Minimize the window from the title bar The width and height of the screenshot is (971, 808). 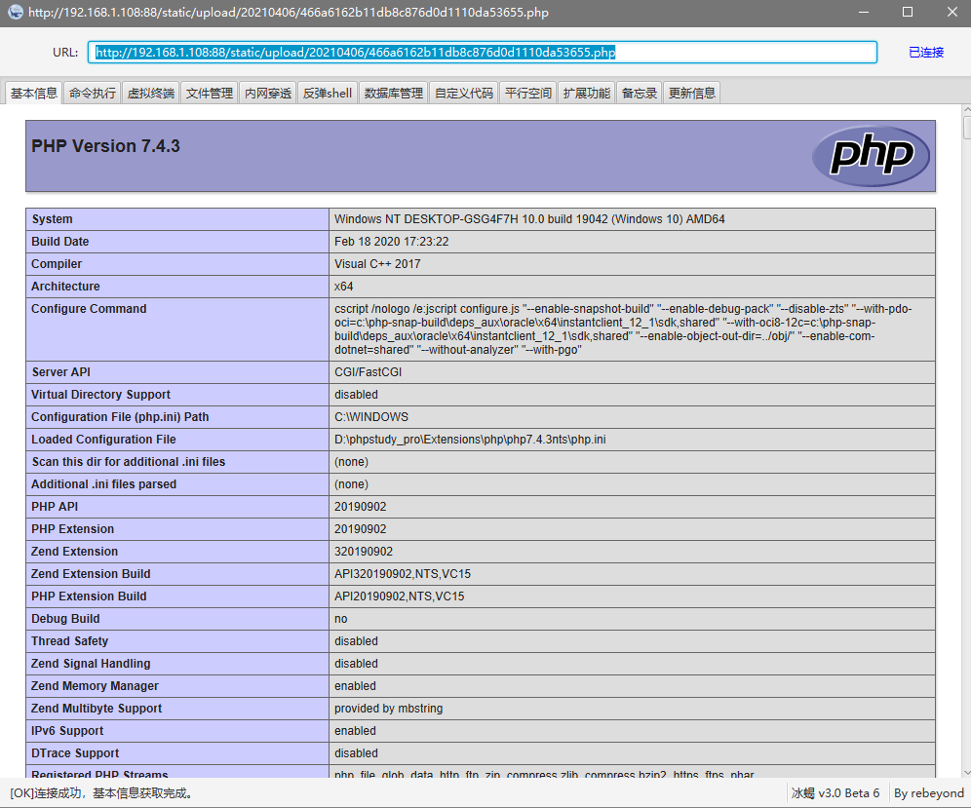[x=862, y=12]
